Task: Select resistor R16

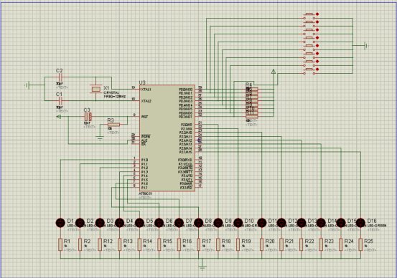Action: coord(179,244)
